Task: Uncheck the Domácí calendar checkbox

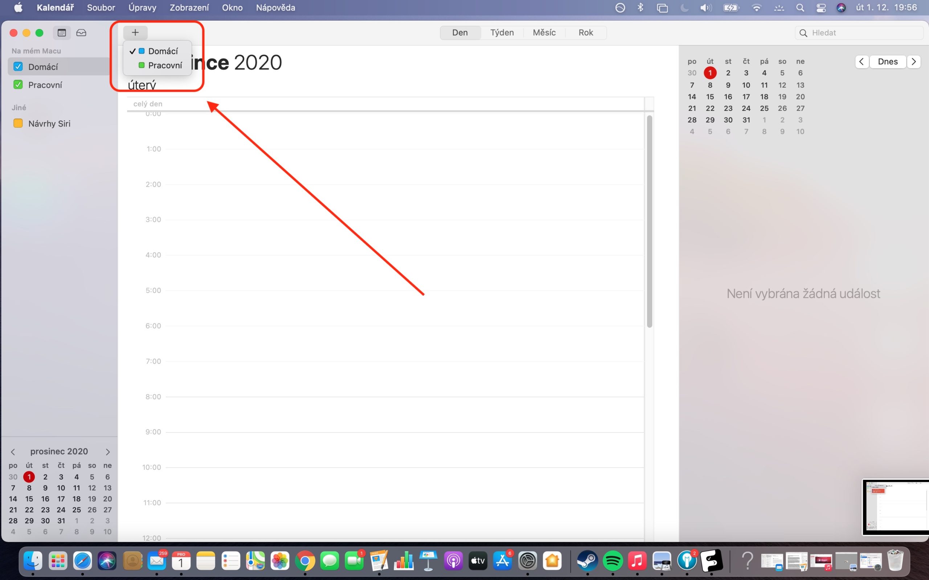Action: click(x=18, y=66)
